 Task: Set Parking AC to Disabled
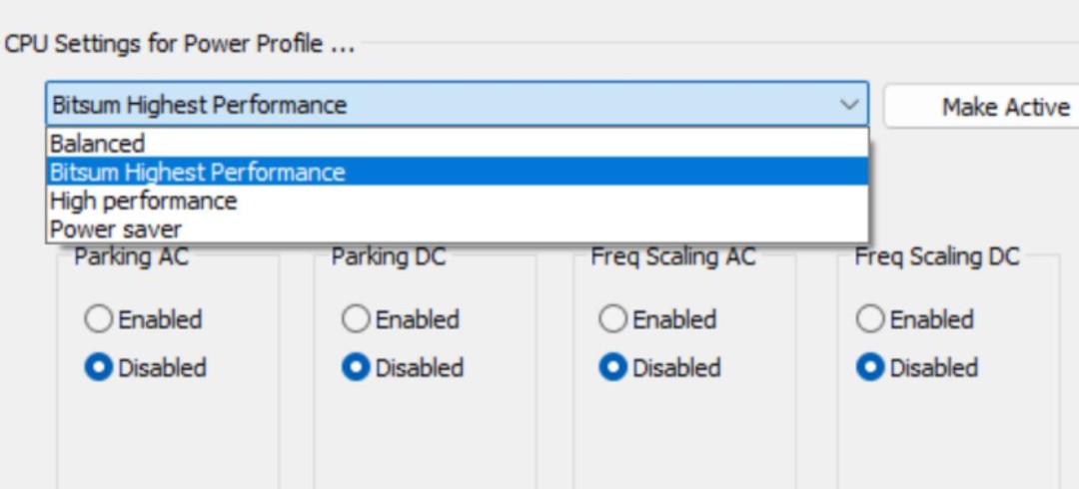point(99,368)
